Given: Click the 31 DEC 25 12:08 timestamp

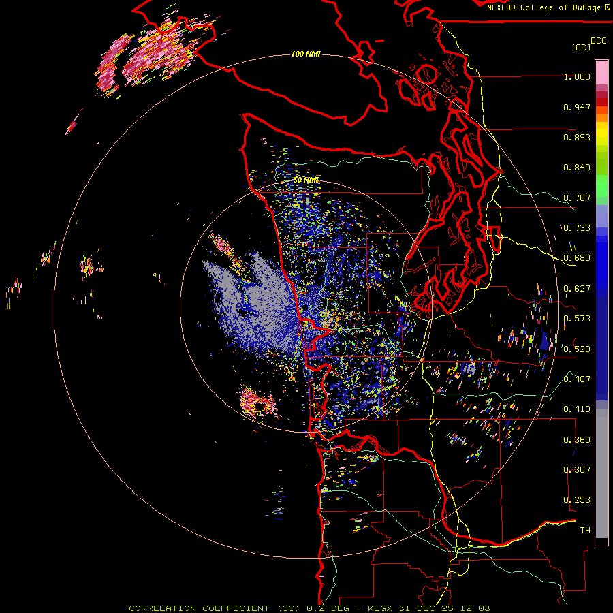Looking at the screenshot, I should (x=445, y=608).
